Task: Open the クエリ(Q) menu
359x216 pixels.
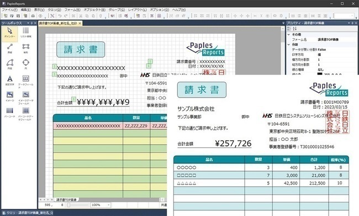Action: pos(54,10)
